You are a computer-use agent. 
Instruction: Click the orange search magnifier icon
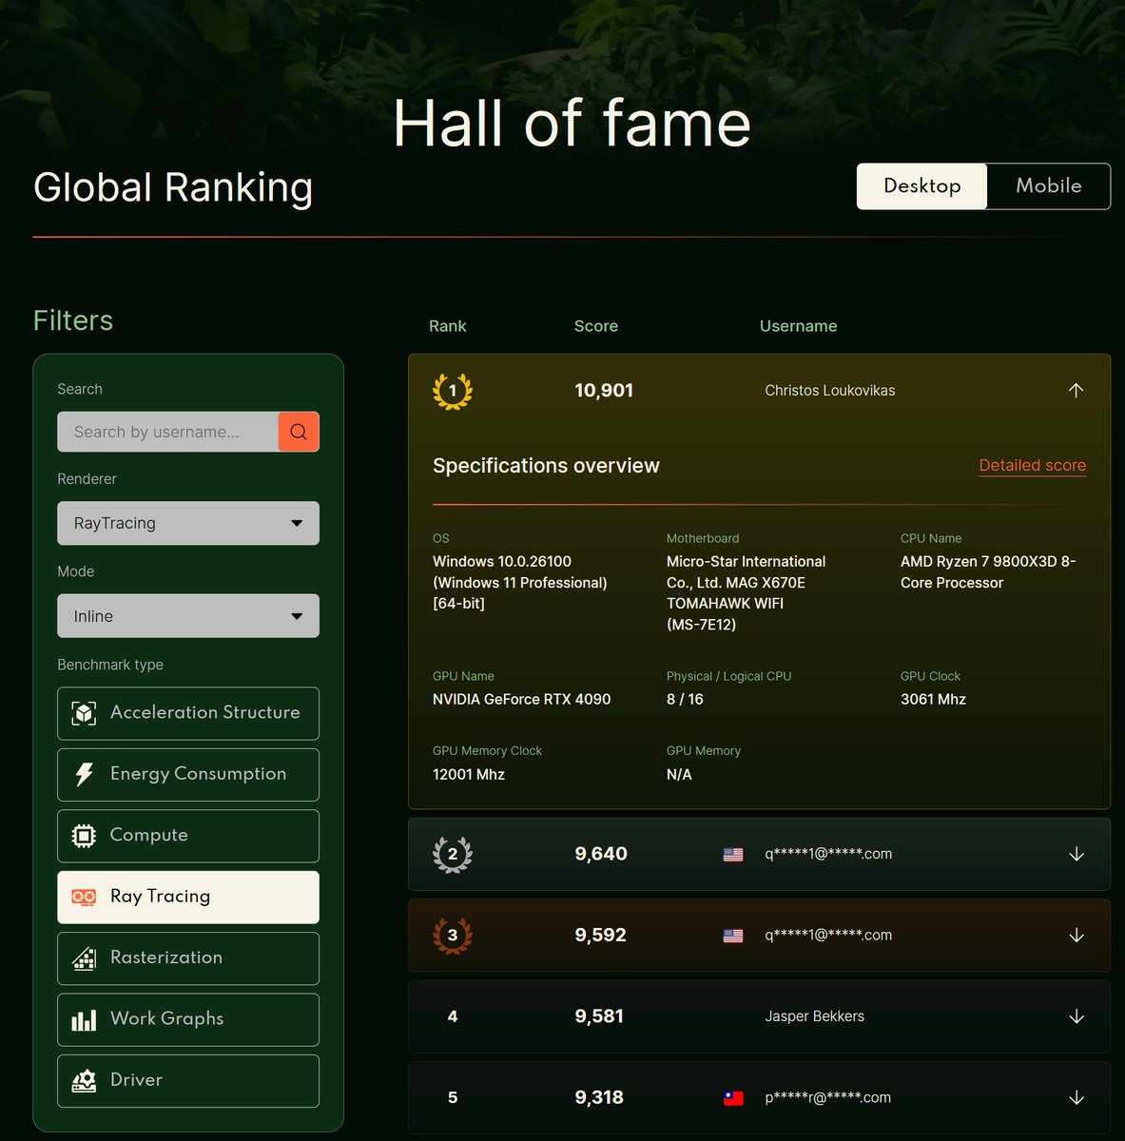pos(298,432)
